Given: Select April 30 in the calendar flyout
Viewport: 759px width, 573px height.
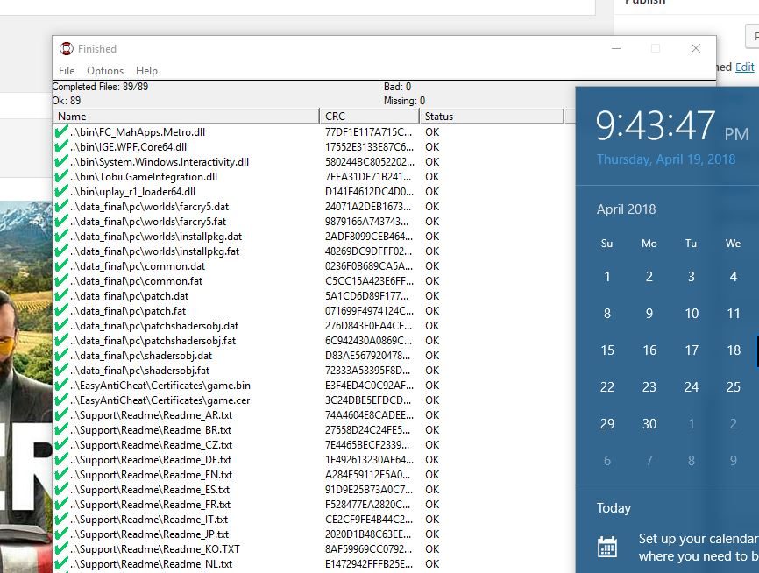Looking at the screenshot, I should point(649,423).
